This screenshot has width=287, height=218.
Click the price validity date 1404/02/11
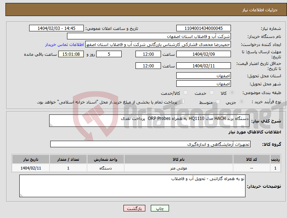[x=203, y=66]
